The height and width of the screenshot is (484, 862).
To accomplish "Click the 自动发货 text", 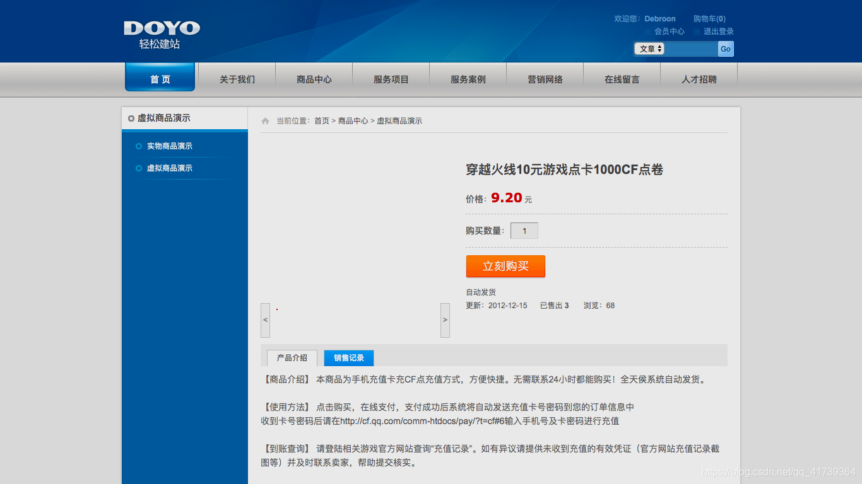I will pos(481,292).
